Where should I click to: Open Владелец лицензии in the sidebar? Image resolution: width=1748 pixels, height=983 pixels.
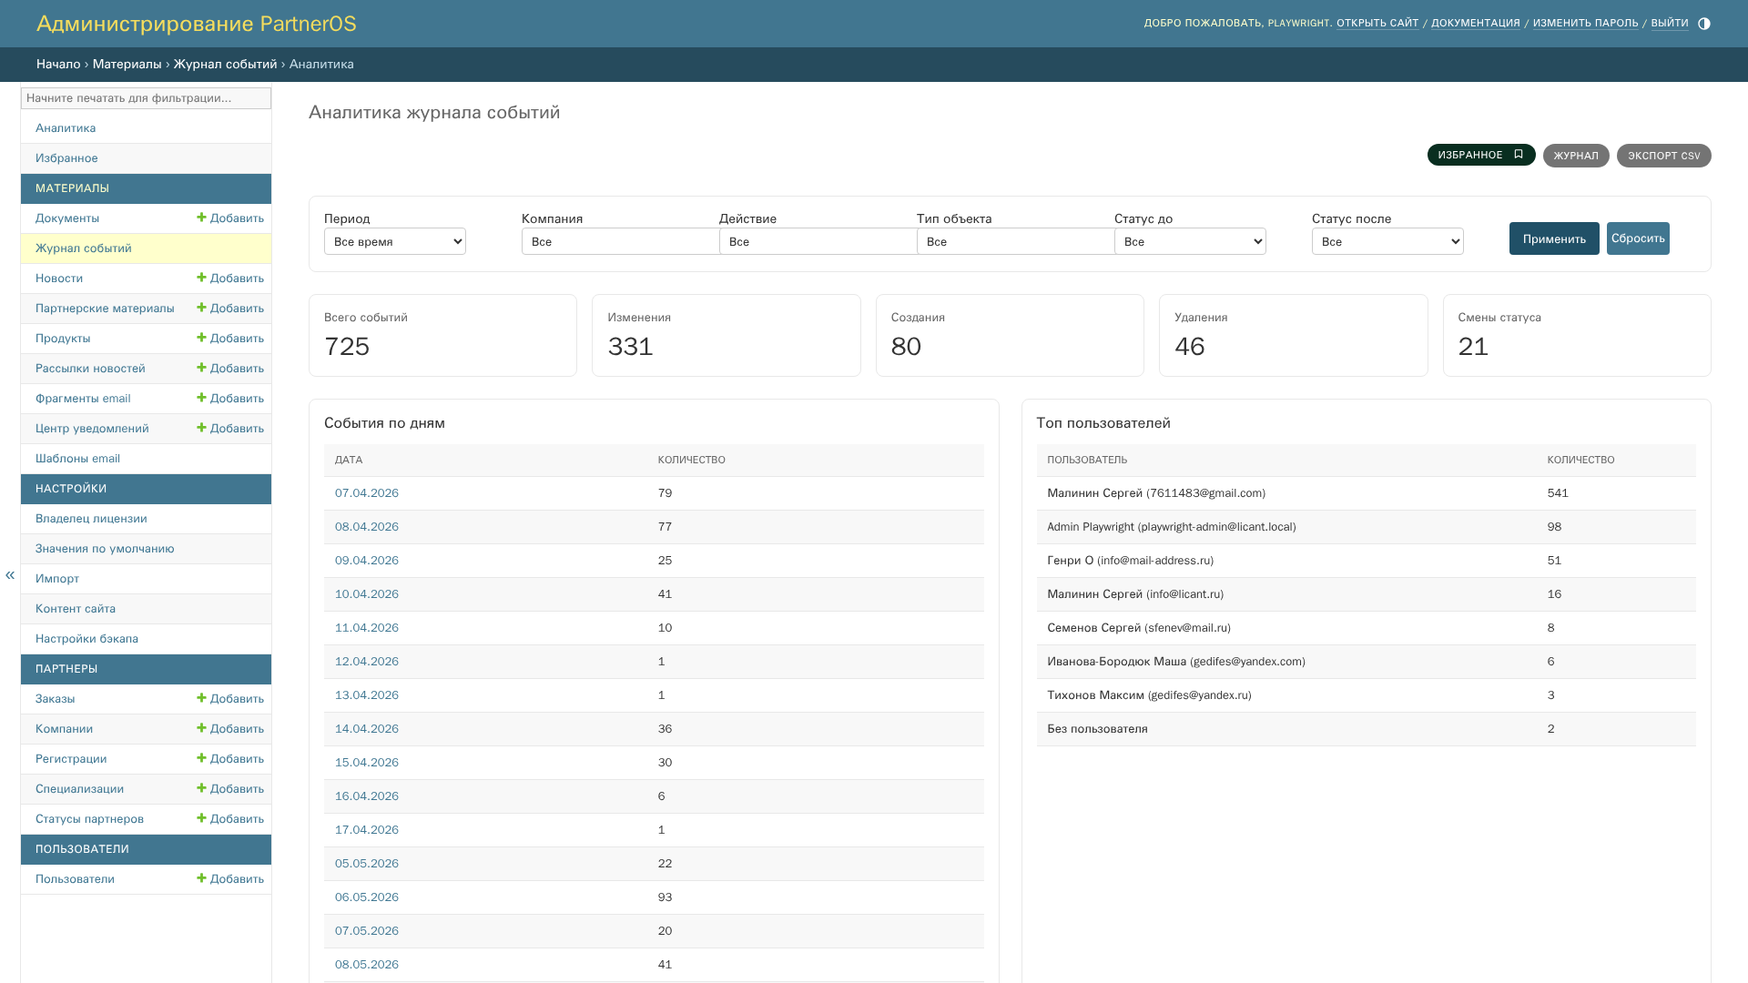pos(91,519)
